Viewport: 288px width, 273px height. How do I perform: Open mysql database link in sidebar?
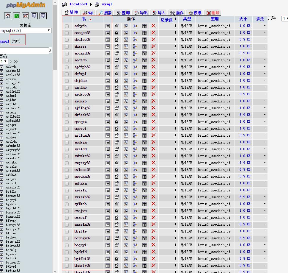4,41
